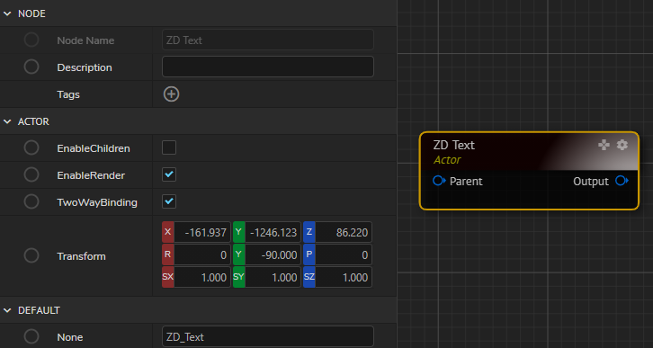Click the binding circle next to Description
The image size is (653, 348).
[x=31, y=67]
